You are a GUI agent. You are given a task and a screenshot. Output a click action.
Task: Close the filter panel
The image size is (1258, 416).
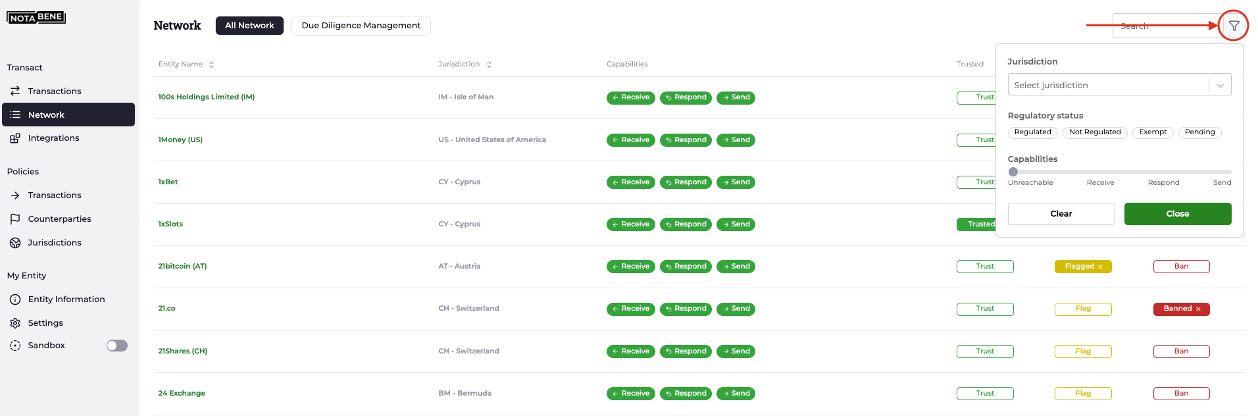[1178, 214]
